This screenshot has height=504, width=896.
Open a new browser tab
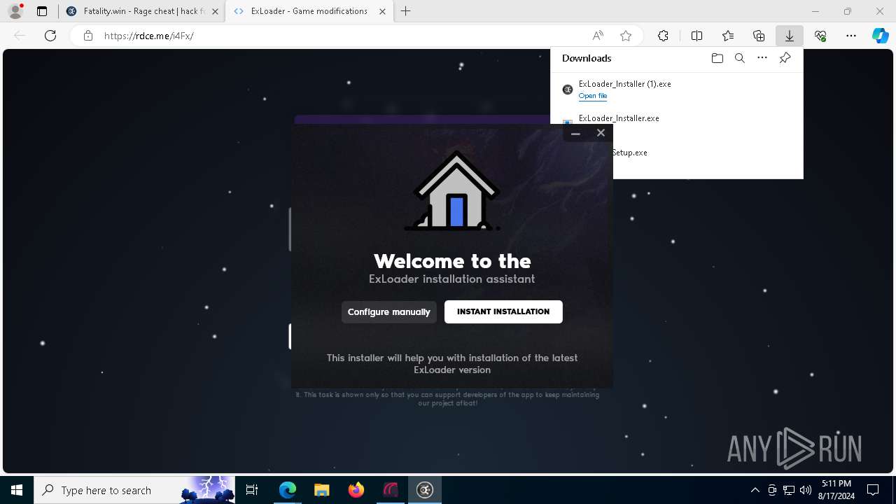click(406, 11)
